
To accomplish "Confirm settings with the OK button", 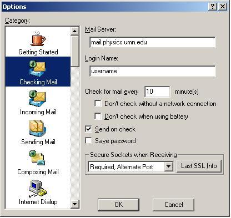I will 118,205.
